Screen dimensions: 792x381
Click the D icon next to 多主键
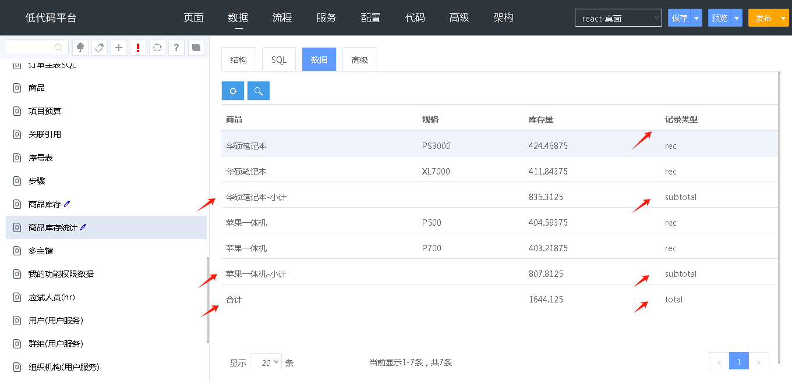17,251
